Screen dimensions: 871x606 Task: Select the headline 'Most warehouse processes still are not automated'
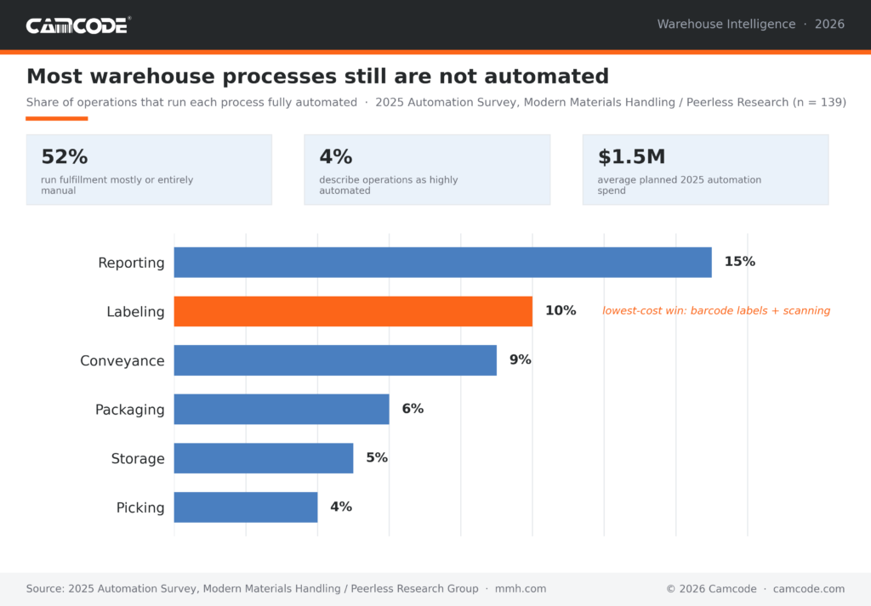[x=318, y=76]
